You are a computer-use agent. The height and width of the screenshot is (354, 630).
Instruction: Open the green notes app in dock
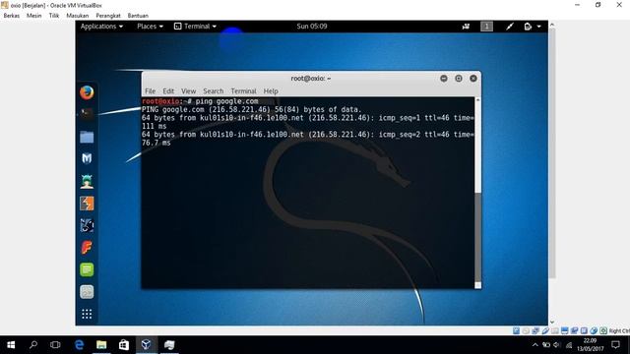[x=87, y=269]
